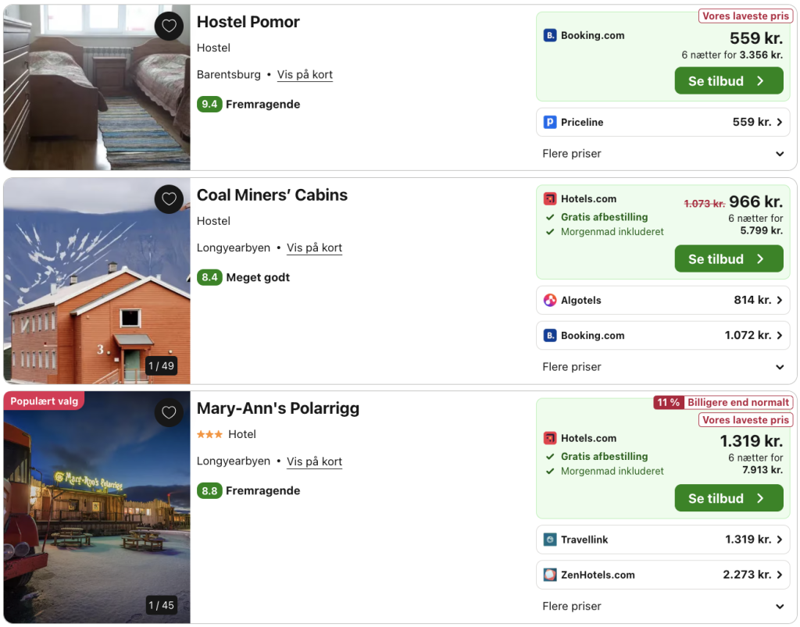Click Booking.com icon under Coal Miners' Cabins
This screenshot has width=800, height=627.
click(550, 336)
